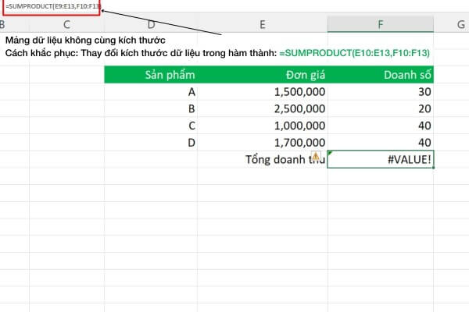
Task: Select the Doanh số cell with value 30
Action: click(381, 92)
